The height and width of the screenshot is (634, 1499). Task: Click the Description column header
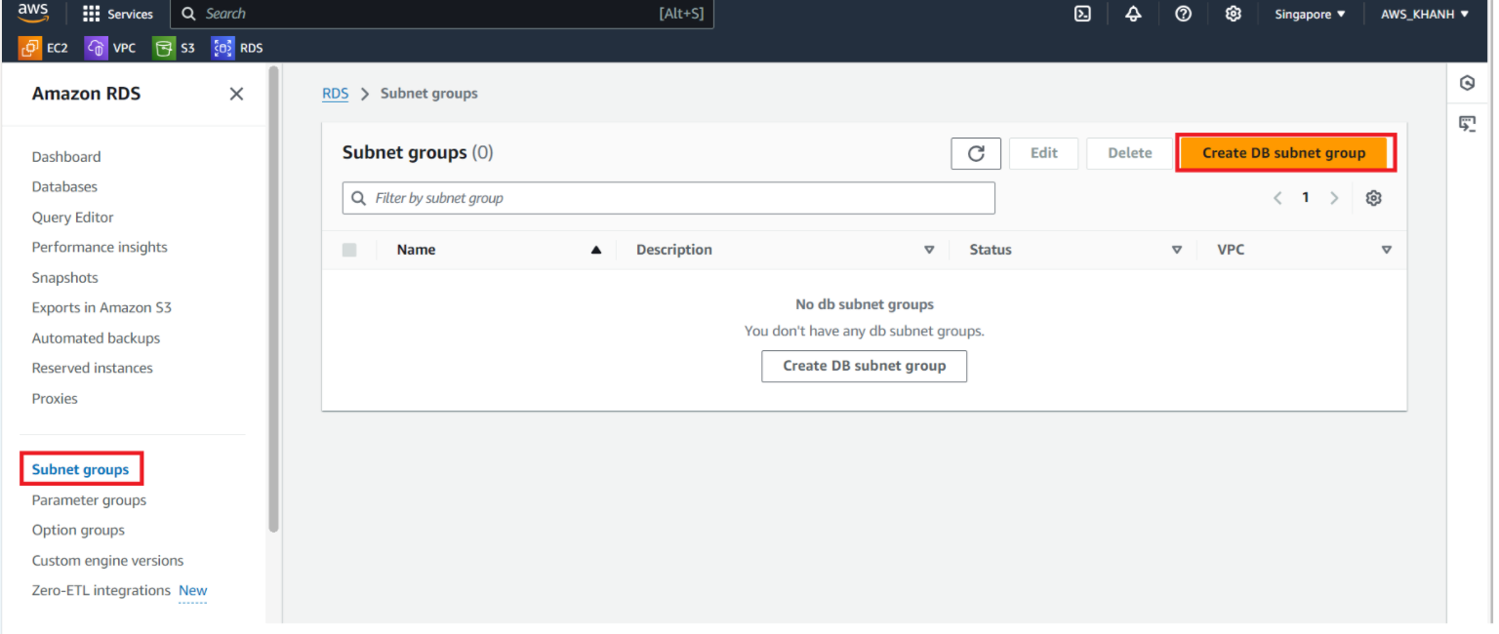(674, 251)
